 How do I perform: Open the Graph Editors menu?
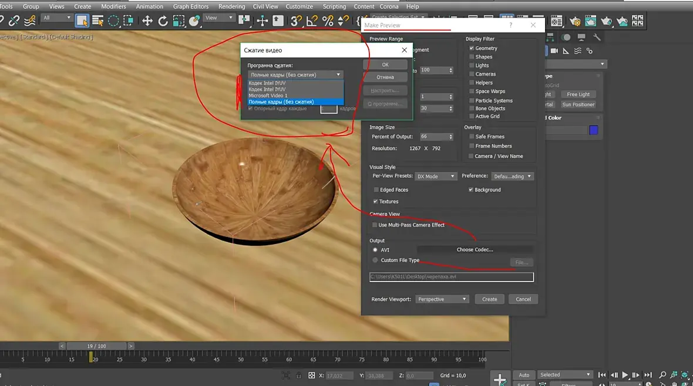[191, 6]
